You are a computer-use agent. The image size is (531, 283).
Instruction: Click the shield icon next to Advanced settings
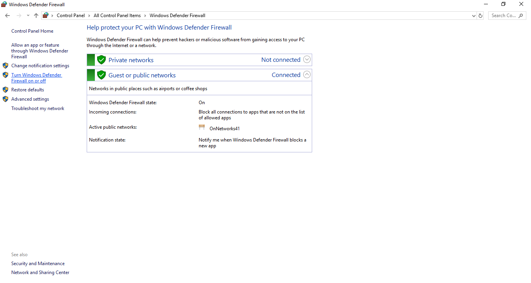(x=5, y=99)
